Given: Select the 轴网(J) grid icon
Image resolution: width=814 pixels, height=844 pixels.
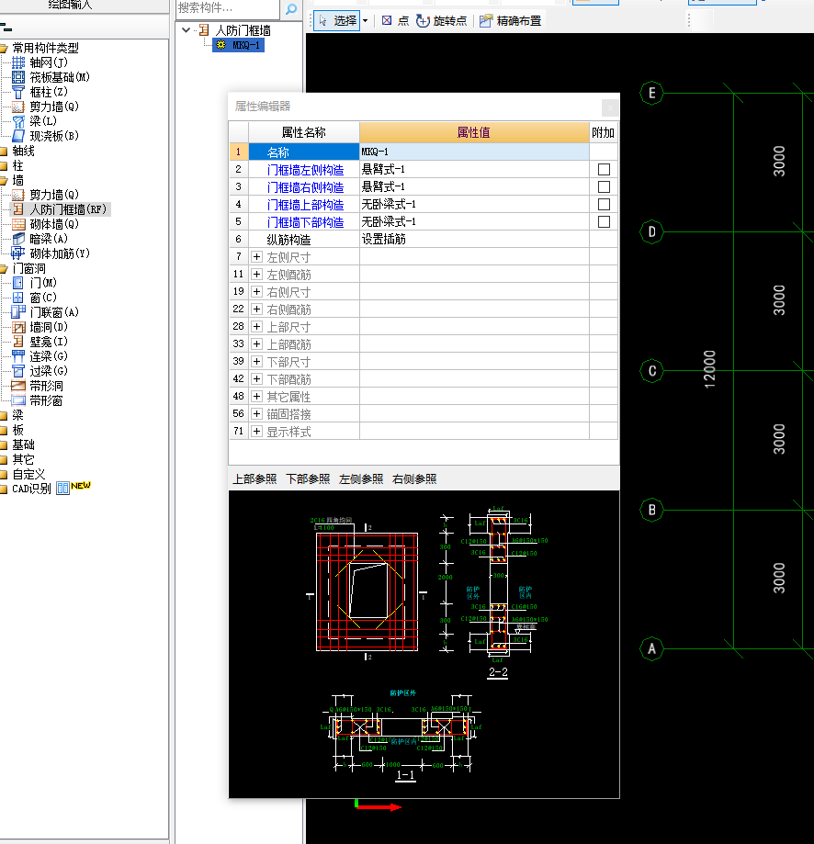Looking at the screenshot, I should click(x=18, y=62).
